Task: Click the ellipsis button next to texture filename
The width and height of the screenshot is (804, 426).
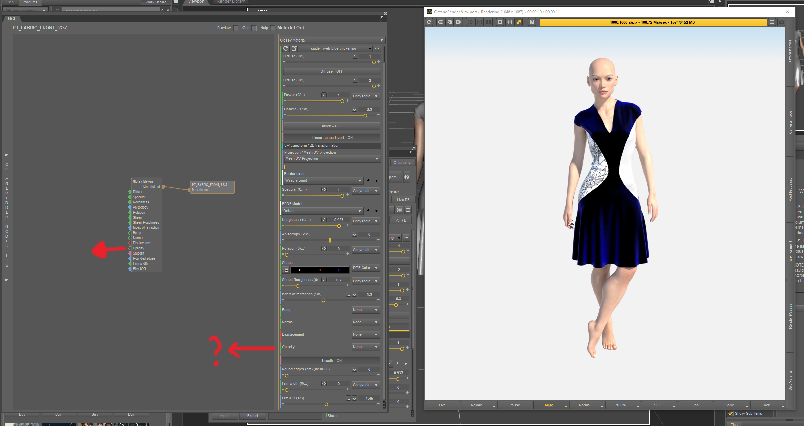Action: tap(377, 49)
